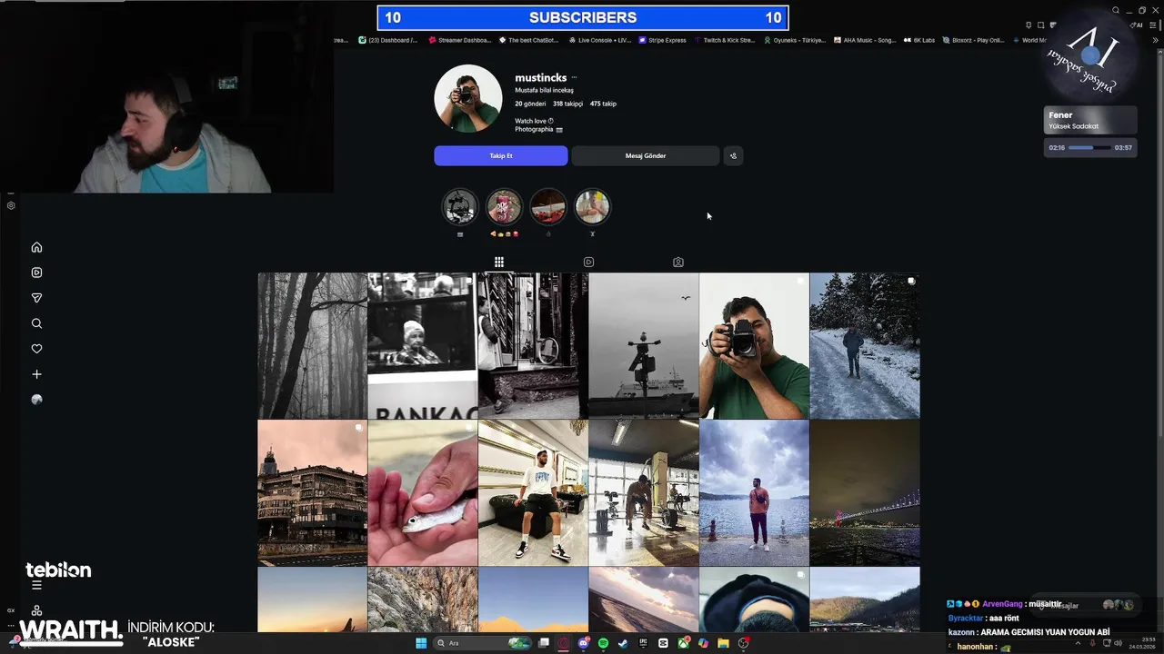This screenshot has height=654, width=1164.
Task: Open File Explorer from the taskbar
Action: [723, 643]
